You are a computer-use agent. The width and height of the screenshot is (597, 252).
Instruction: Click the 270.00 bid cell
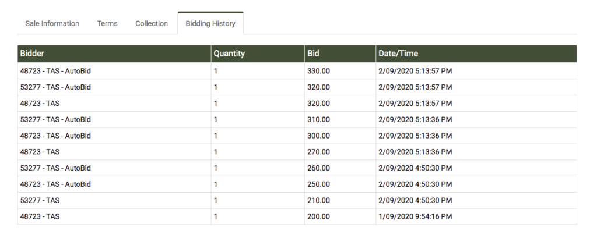[318, 152]
